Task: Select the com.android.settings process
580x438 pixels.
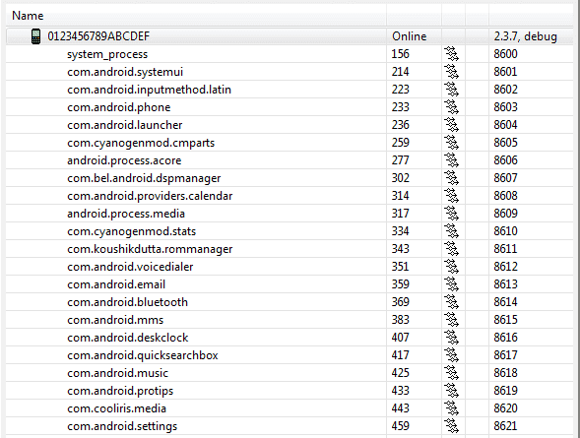Action: (x=122, y=427)
